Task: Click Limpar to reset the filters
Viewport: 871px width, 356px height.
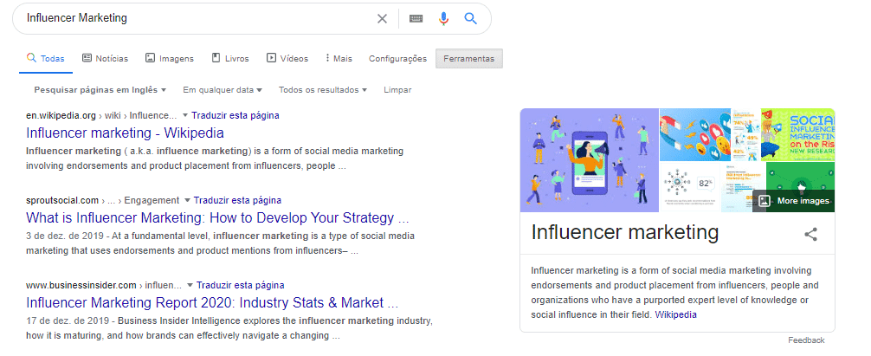Action: coord(397,90)
